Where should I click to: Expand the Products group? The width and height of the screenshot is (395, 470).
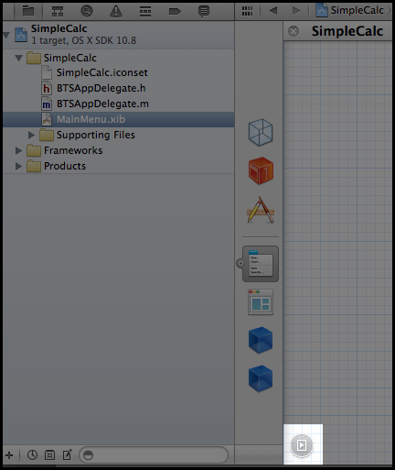click(x=18, y=166)
